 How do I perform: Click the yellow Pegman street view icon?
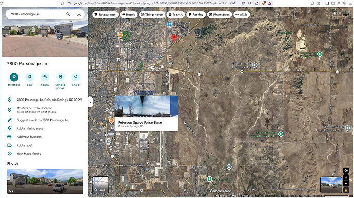346,190
